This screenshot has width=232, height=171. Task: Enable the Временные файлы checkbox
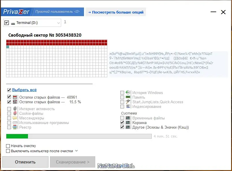tap(122, 118)
